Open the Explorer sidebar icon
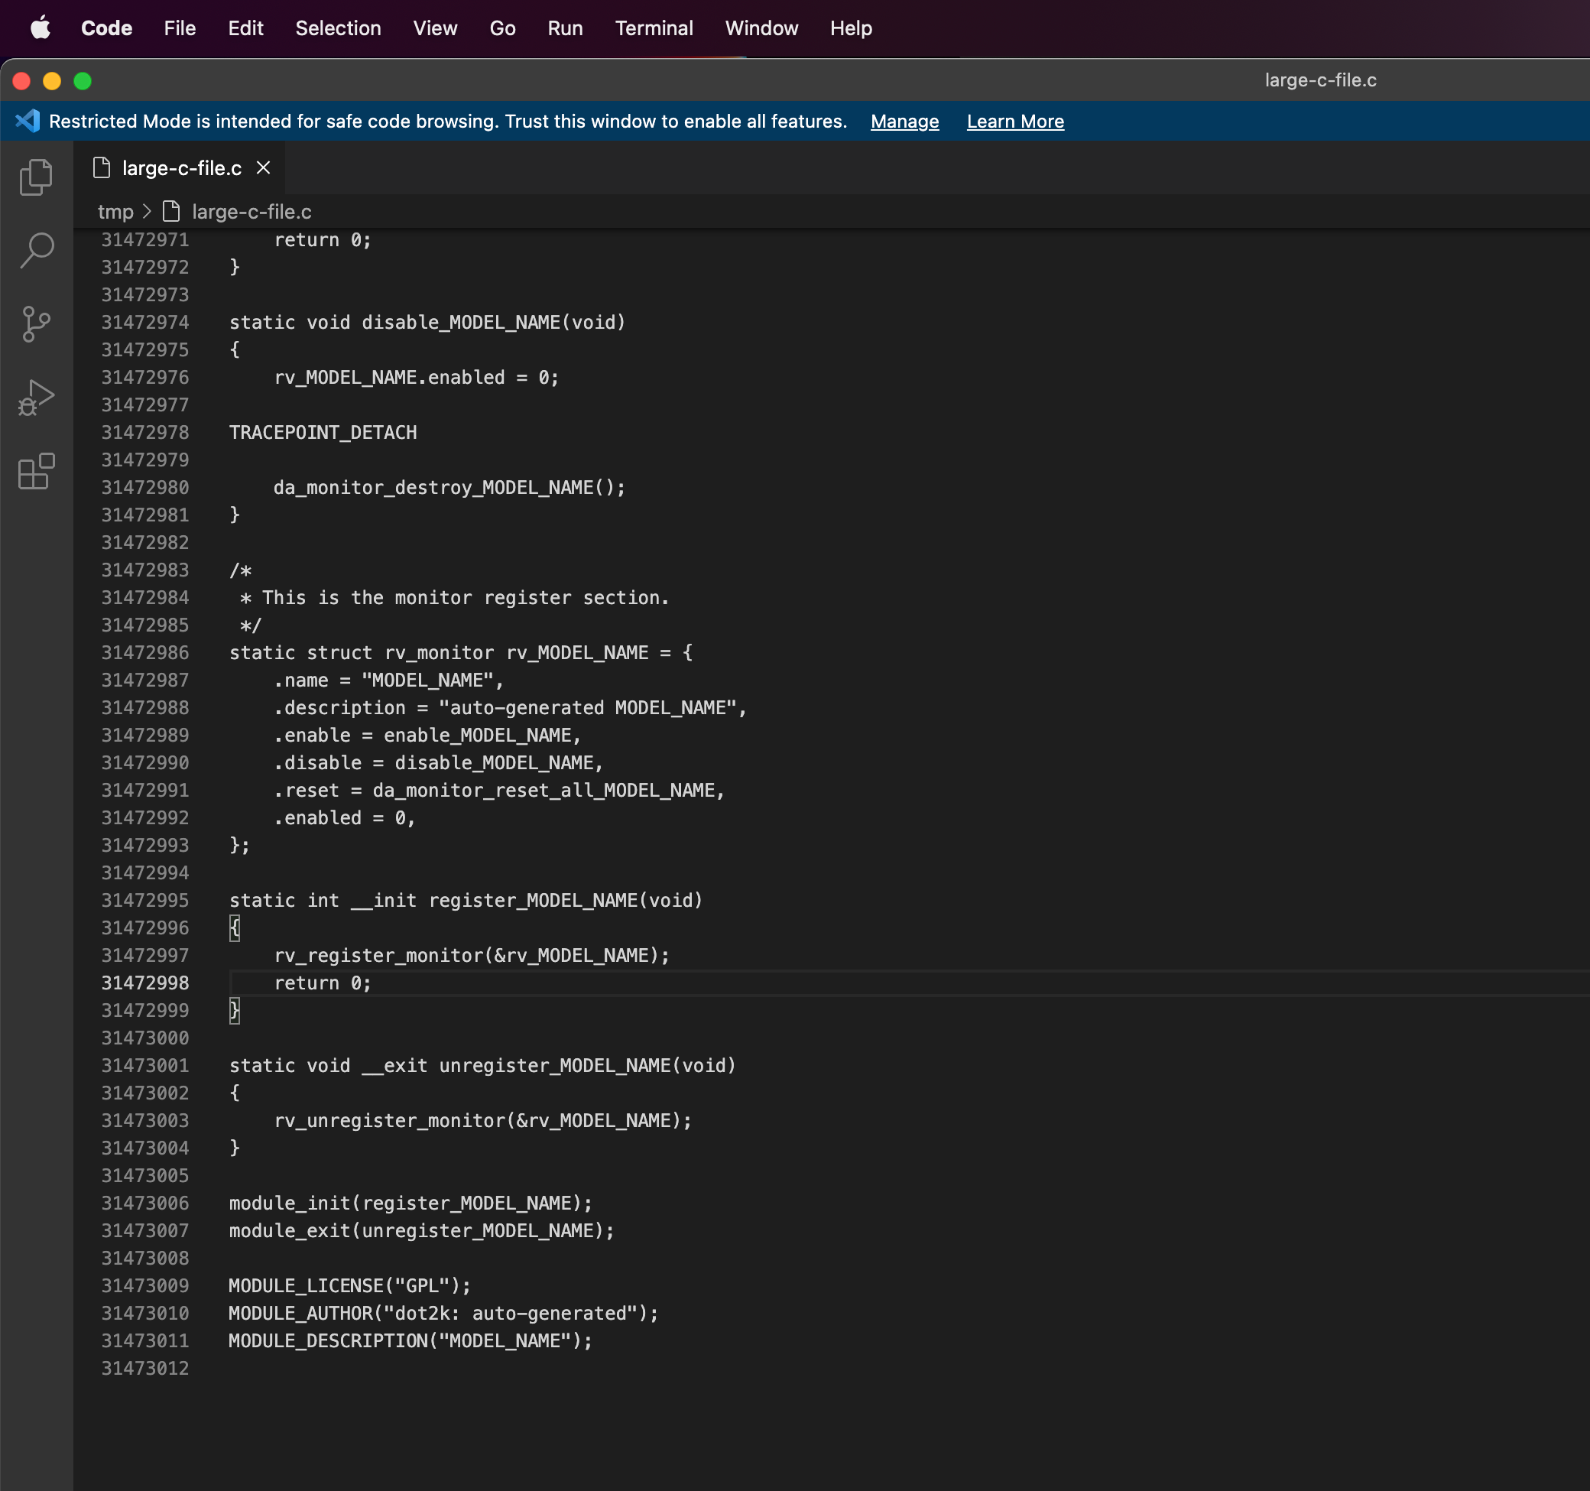 (36, 177)
